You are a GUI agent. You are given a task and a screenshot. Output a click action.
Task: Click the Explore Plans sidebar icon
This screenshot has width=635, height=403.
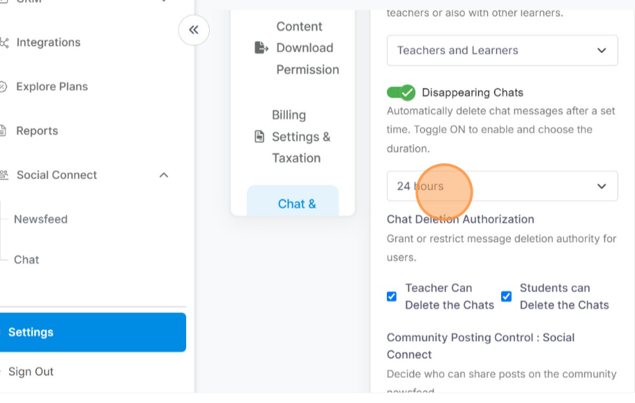click(x=3, y=87)
